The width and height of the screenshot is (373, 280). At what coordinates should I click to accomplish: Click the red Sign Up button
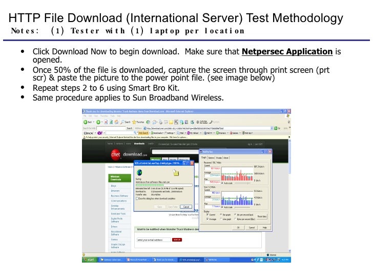click(177, 240)
